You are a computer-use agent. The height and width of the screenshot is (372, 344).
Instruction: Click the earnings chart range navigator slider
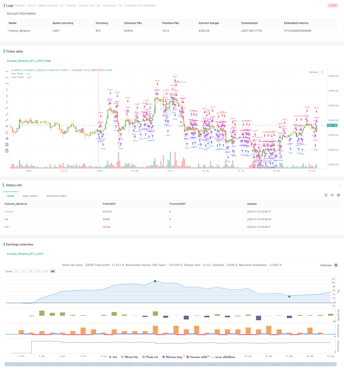171,364
